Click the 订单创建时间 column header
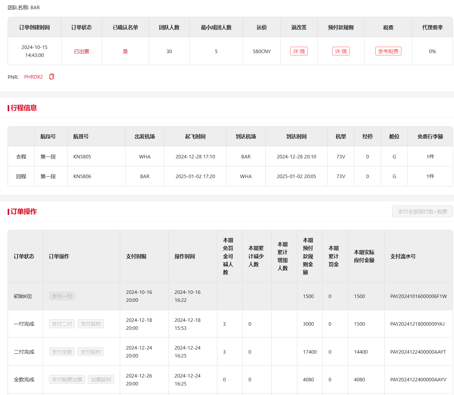 34,27
